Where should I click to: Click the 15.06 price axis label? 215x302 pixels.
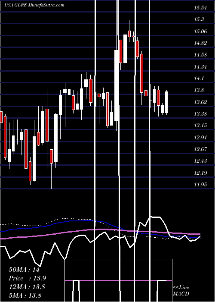click(200, 31)
